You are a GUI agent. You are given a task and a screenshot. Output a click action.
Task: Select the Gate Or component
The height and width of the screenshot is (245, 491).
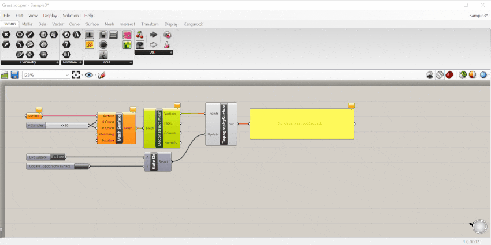pos(154,161)
